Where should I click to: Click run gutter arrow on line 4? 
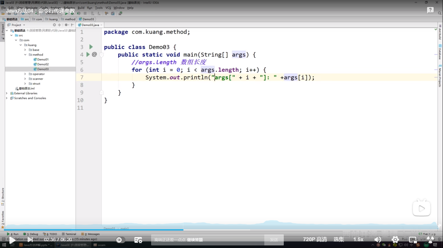88,54
